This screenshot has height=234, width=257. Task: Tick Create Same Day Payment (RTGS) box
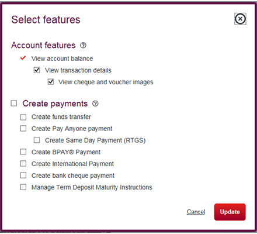click(x=37, y=140)
